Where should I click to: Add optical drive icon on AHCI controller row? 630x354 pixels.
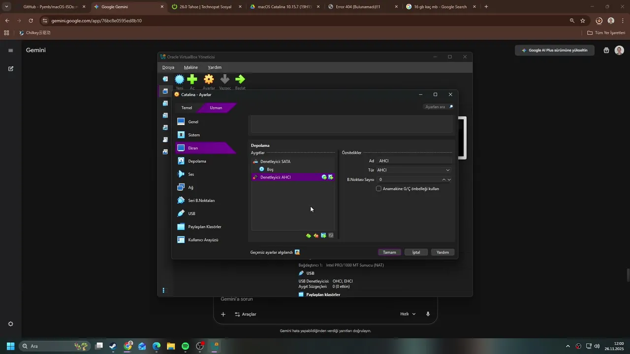tap(324, 177)
